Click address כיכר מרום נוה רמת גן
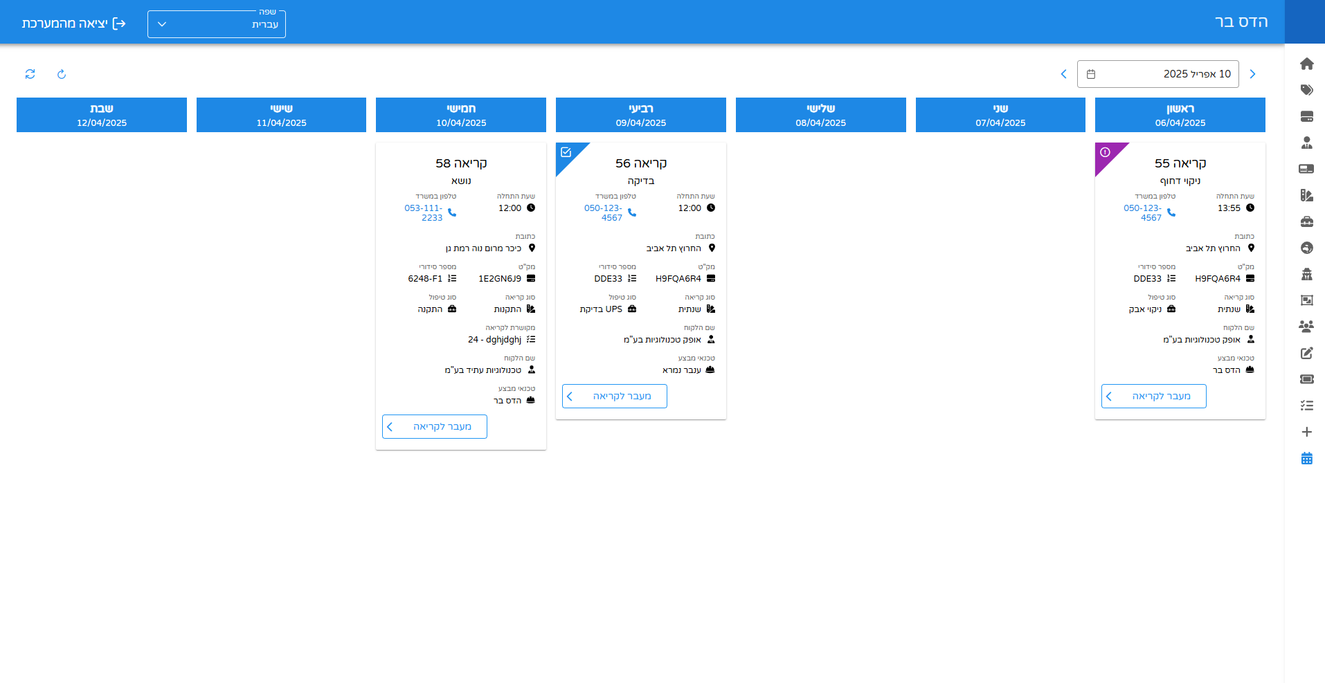Viewport: 1325px width, 683px height. pyautogui.click(x=484, y=248)
